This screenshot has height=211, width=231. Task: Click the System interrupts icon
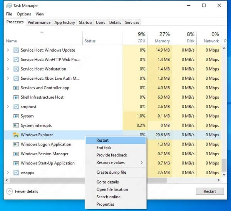16,126
